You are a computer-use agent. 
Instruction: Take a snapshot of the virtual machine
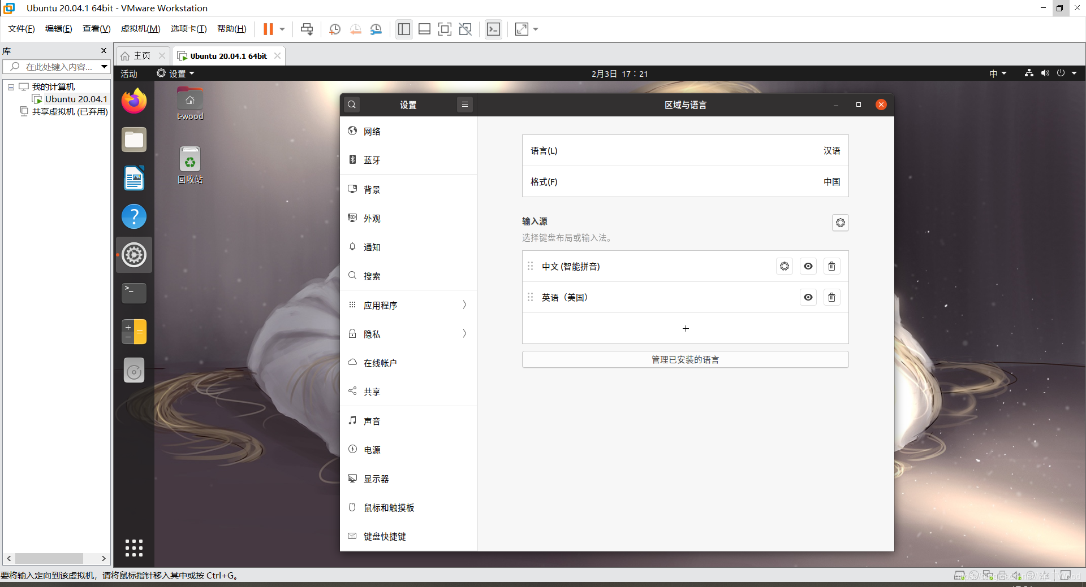335,29
